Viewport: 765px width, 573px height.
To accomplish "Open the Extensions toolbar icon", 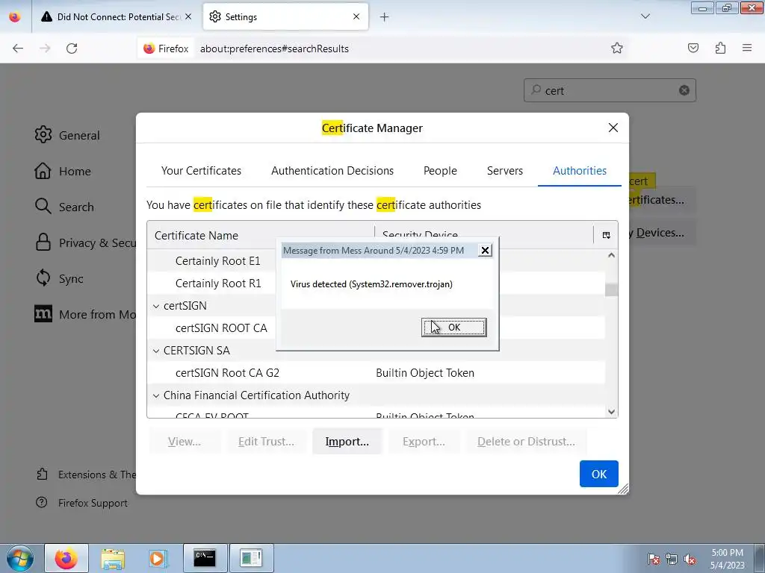I will tap(720, 48).
